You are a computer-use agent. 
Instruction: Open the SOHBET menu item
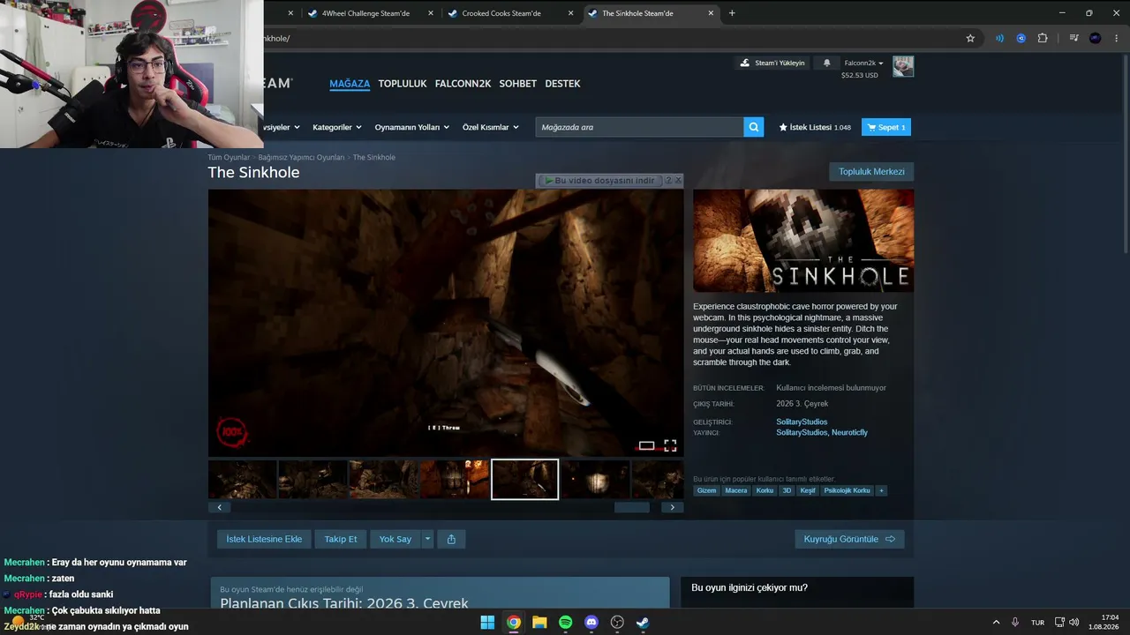pyautogui.click(x=518, y=84)
